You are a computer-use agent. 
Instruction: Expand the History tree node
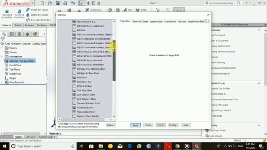pyautogui.click(x=2, y=48)
